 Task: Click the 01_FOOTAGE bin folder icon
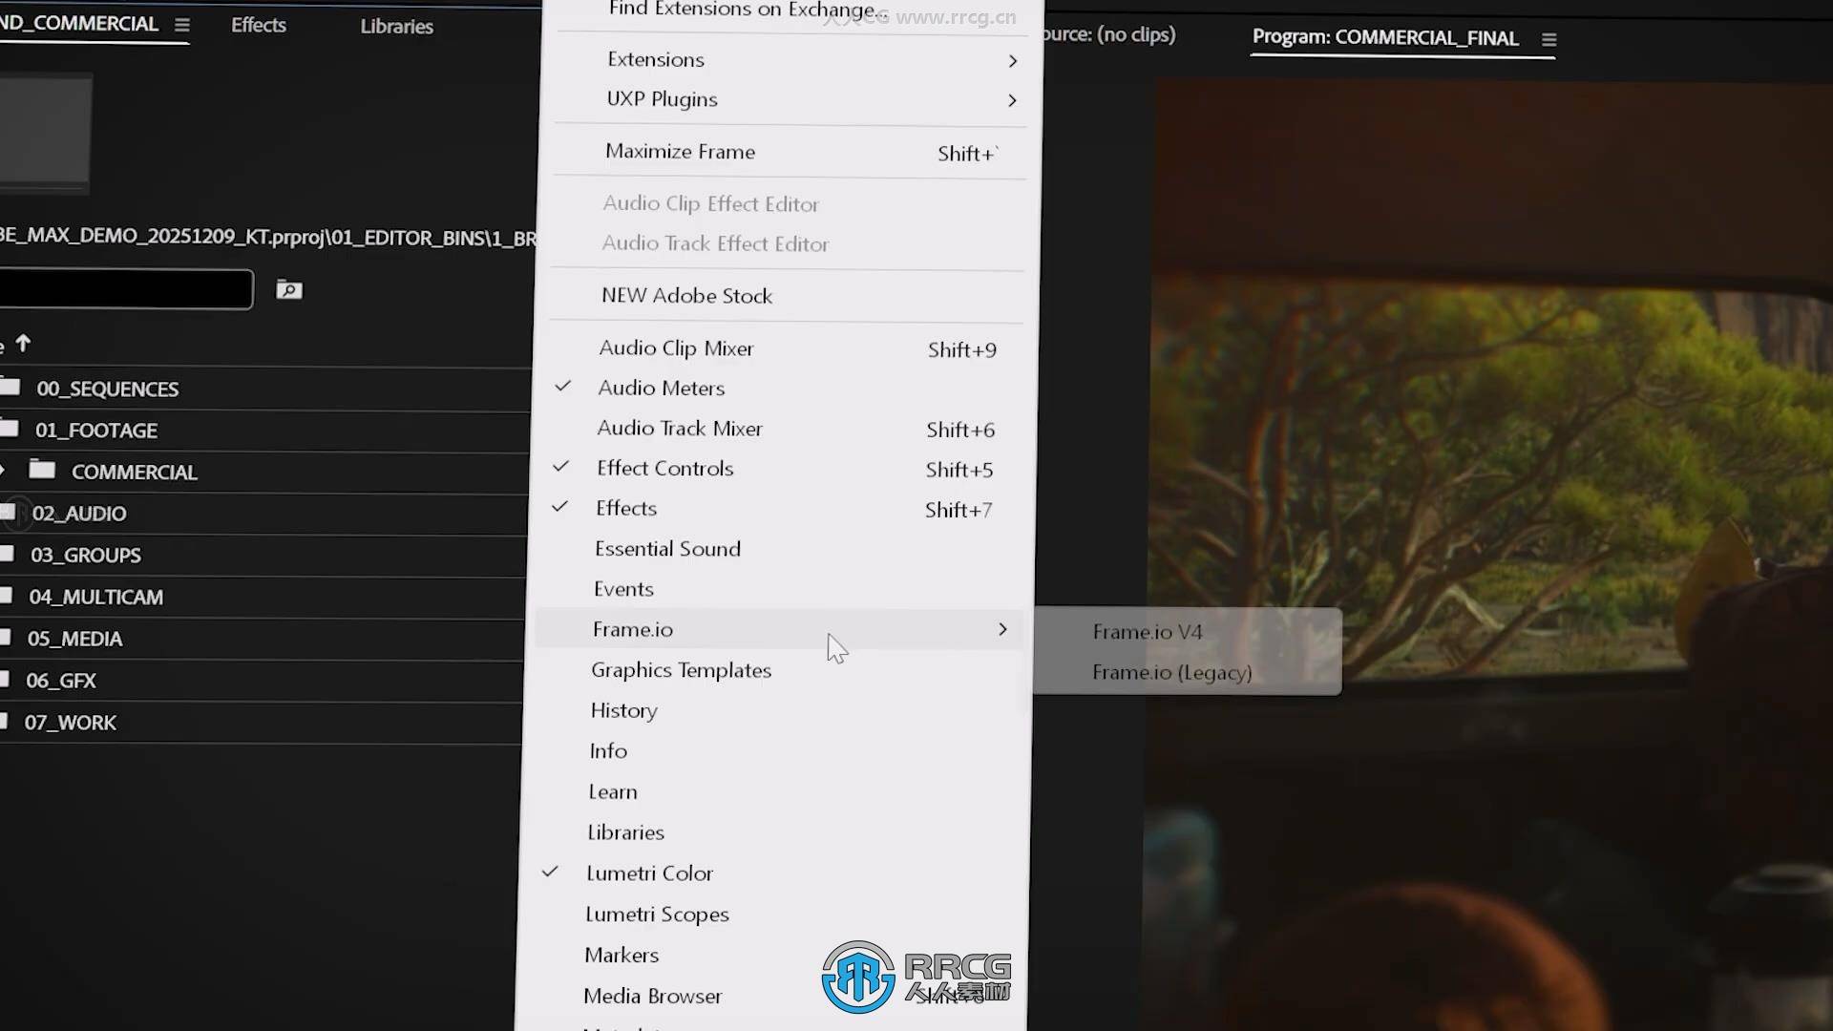click(10, 429)
